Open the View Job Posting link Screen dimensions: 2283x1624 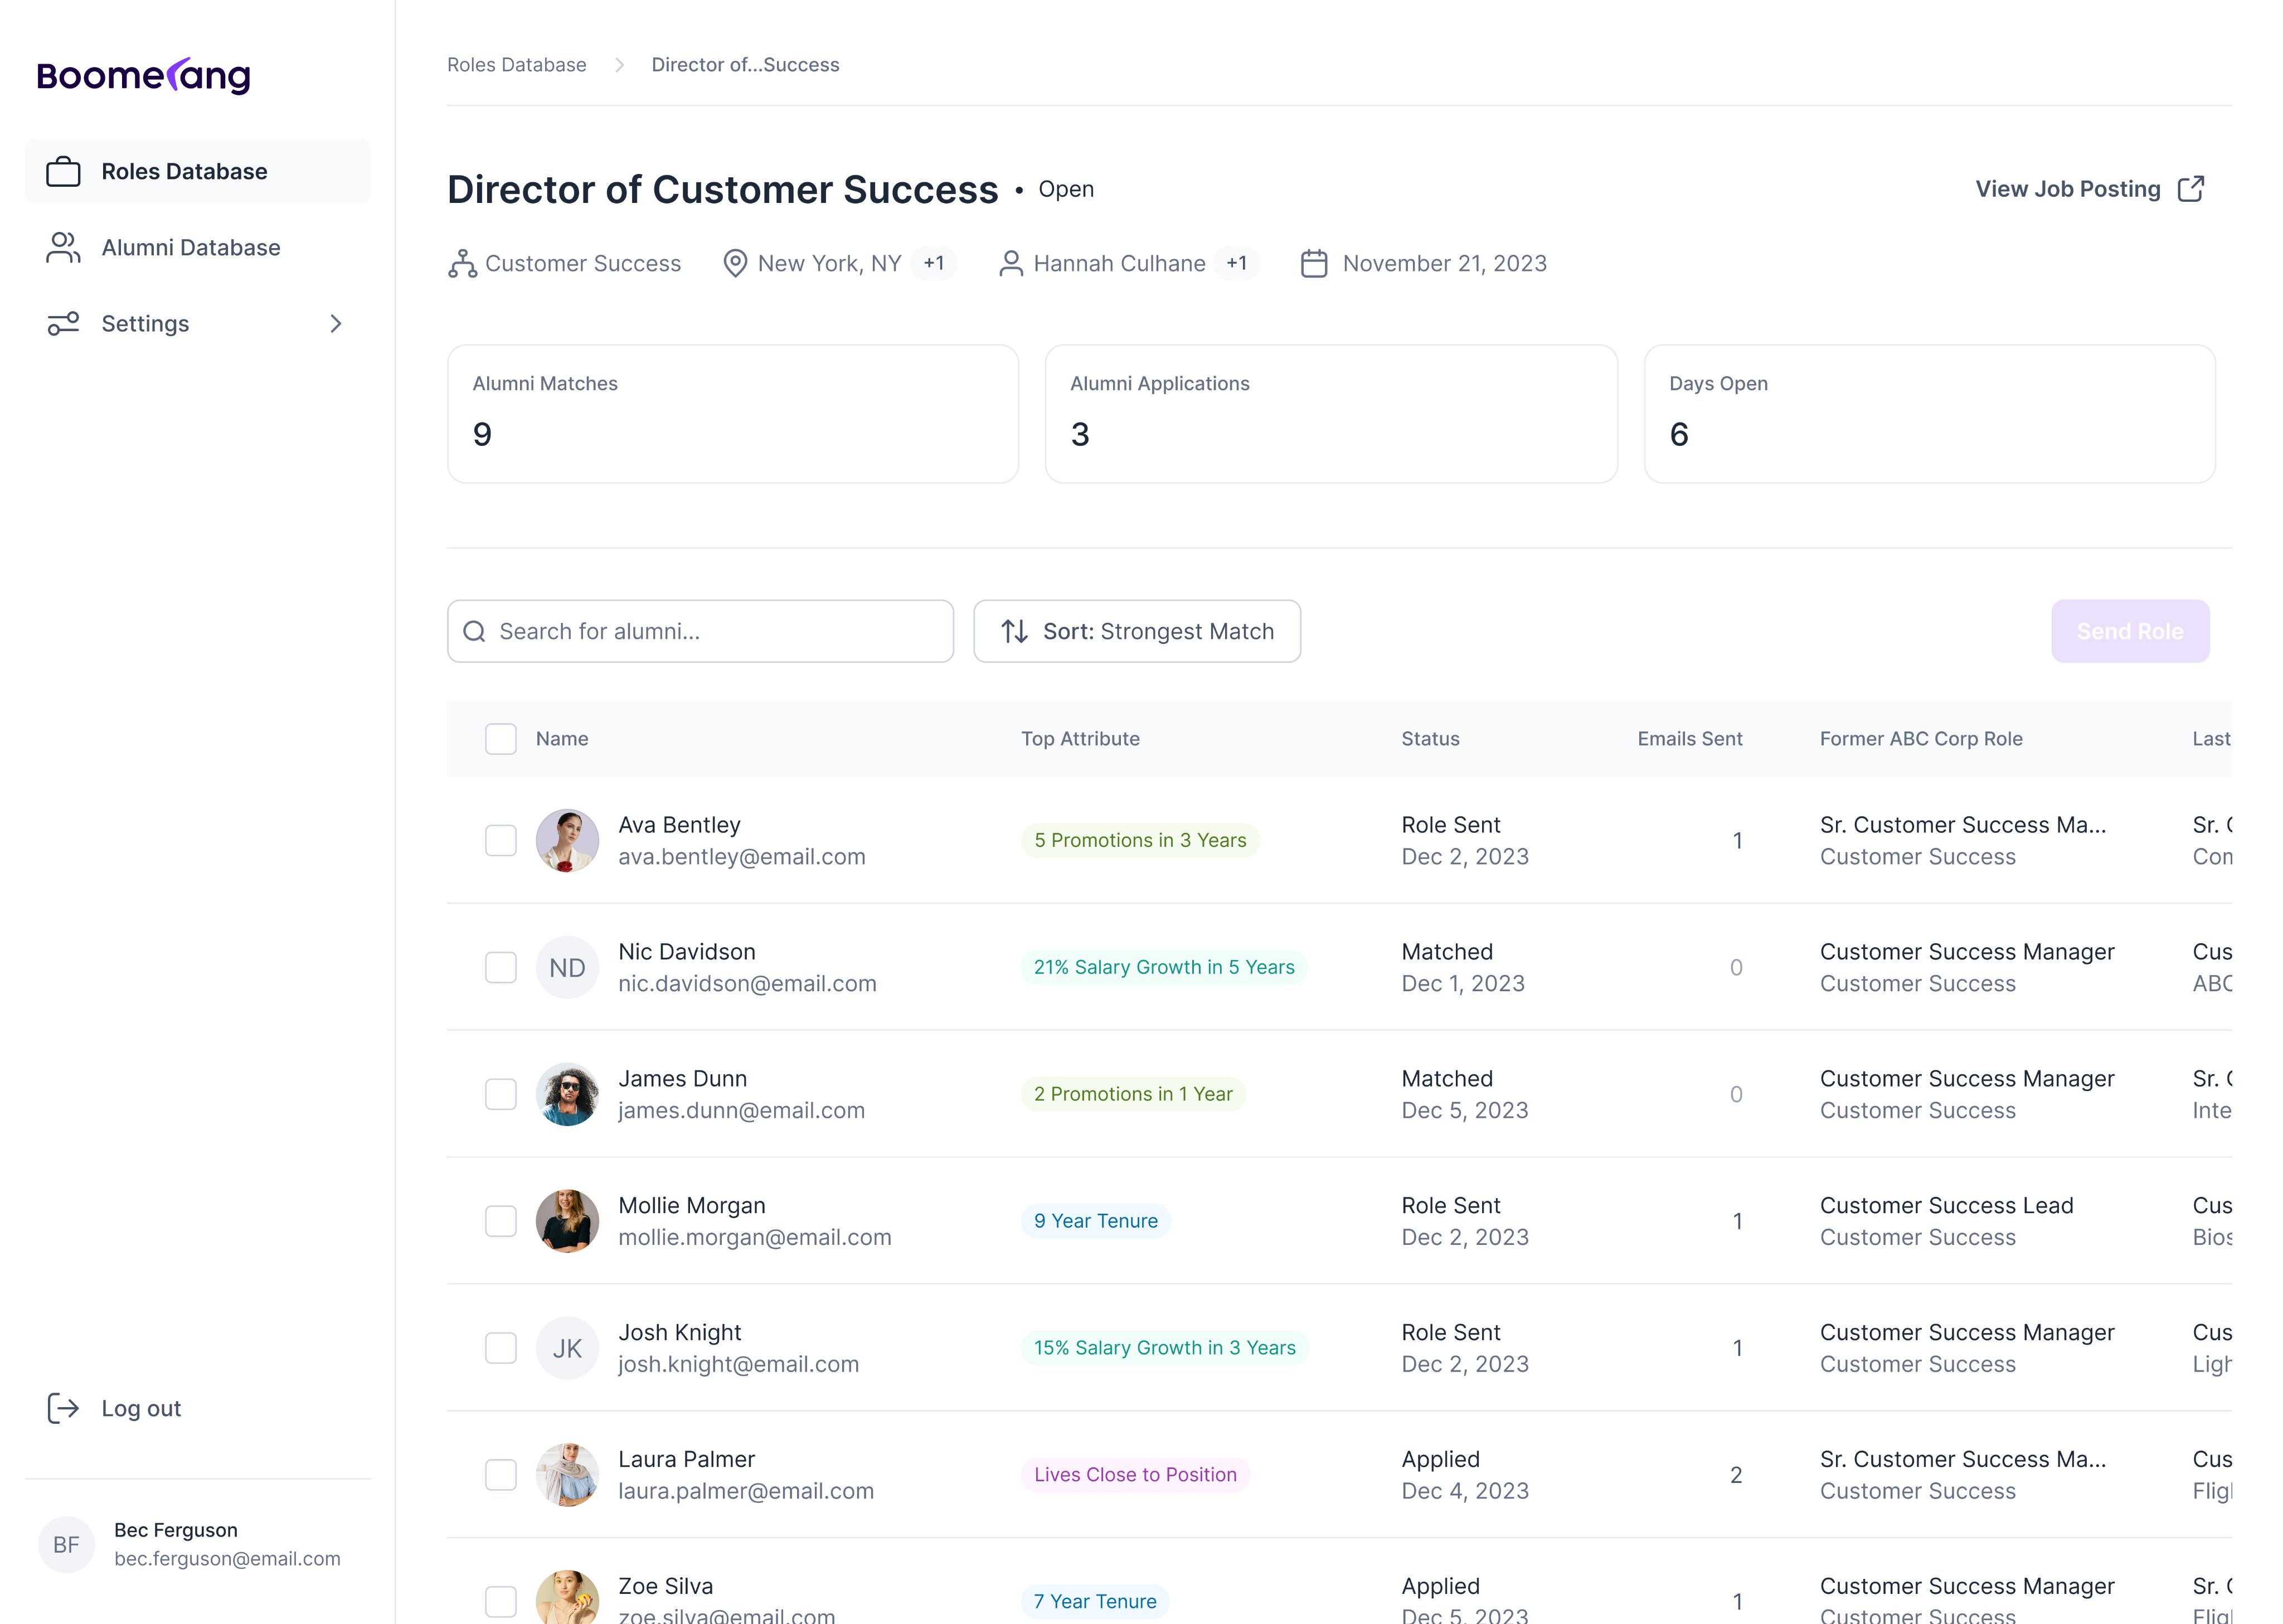pos(2067,189)
